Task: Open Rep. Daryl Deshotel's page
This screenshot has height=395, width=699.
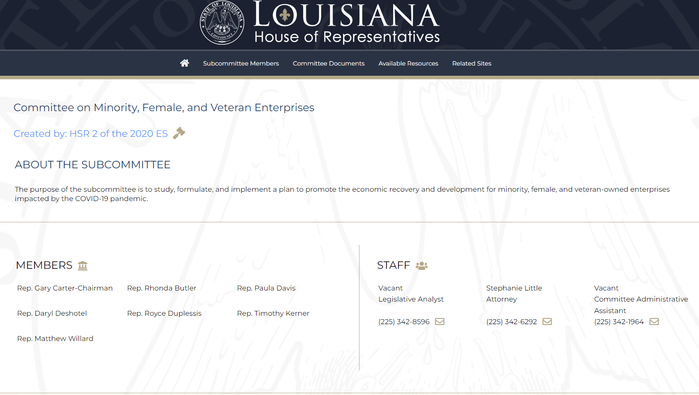Action: click(52, 313)
